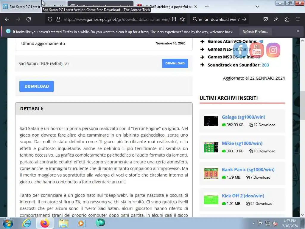This screenshot has width=305, height=229.
Task: Click 'Ultimo aggiornamento' label
Action: pyautogui.click(x=43, y=44)
